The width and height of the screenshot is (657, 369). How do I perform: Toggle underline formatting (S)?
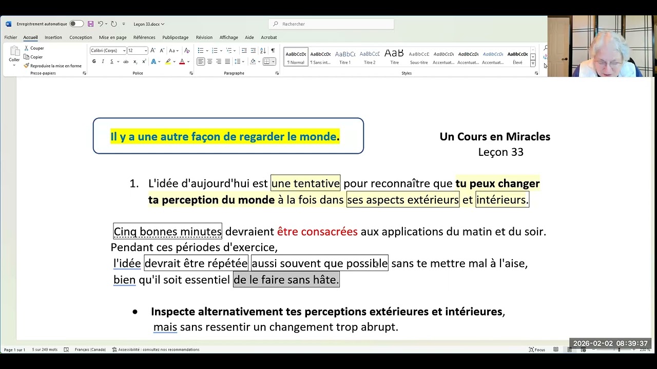111,61
